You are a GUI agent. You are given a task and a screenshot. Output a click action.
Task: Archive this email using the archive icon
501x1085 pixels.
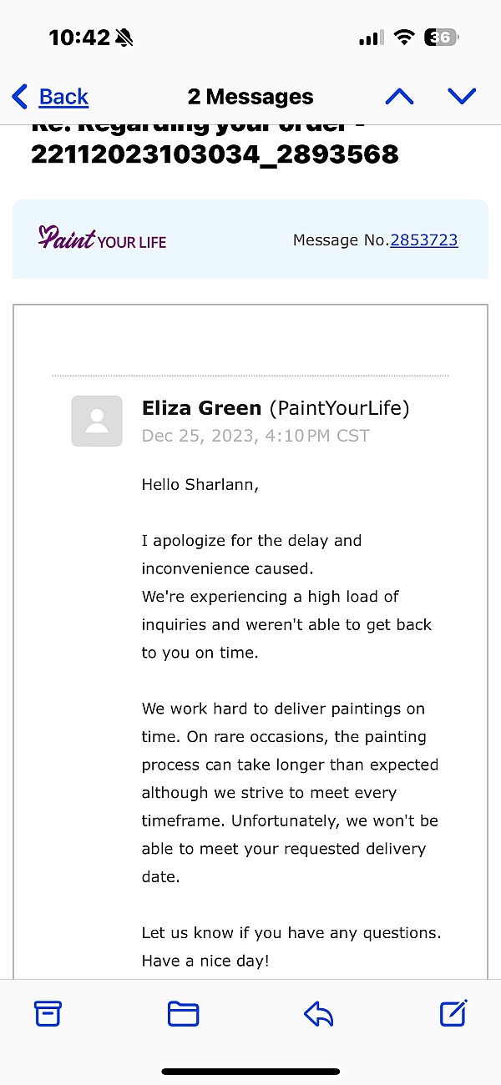[x=48, y=1013]
